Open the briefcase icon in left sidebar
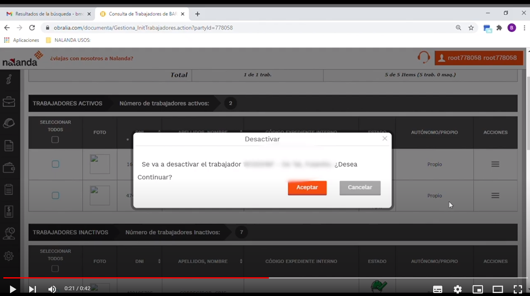The image size is (530, 296). pyautogui.click(x=9, y=102)
